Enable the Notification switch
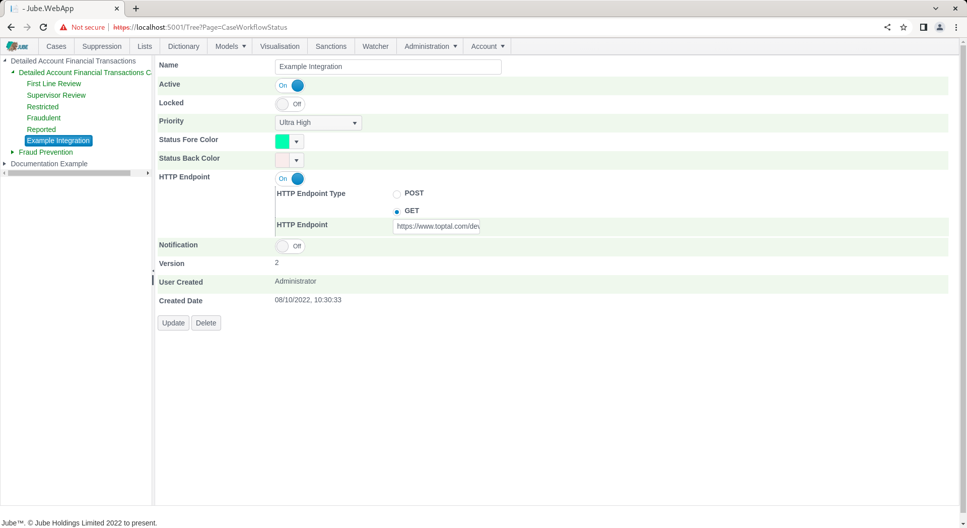This screenshot has width=967, height=528. point(290,246)
